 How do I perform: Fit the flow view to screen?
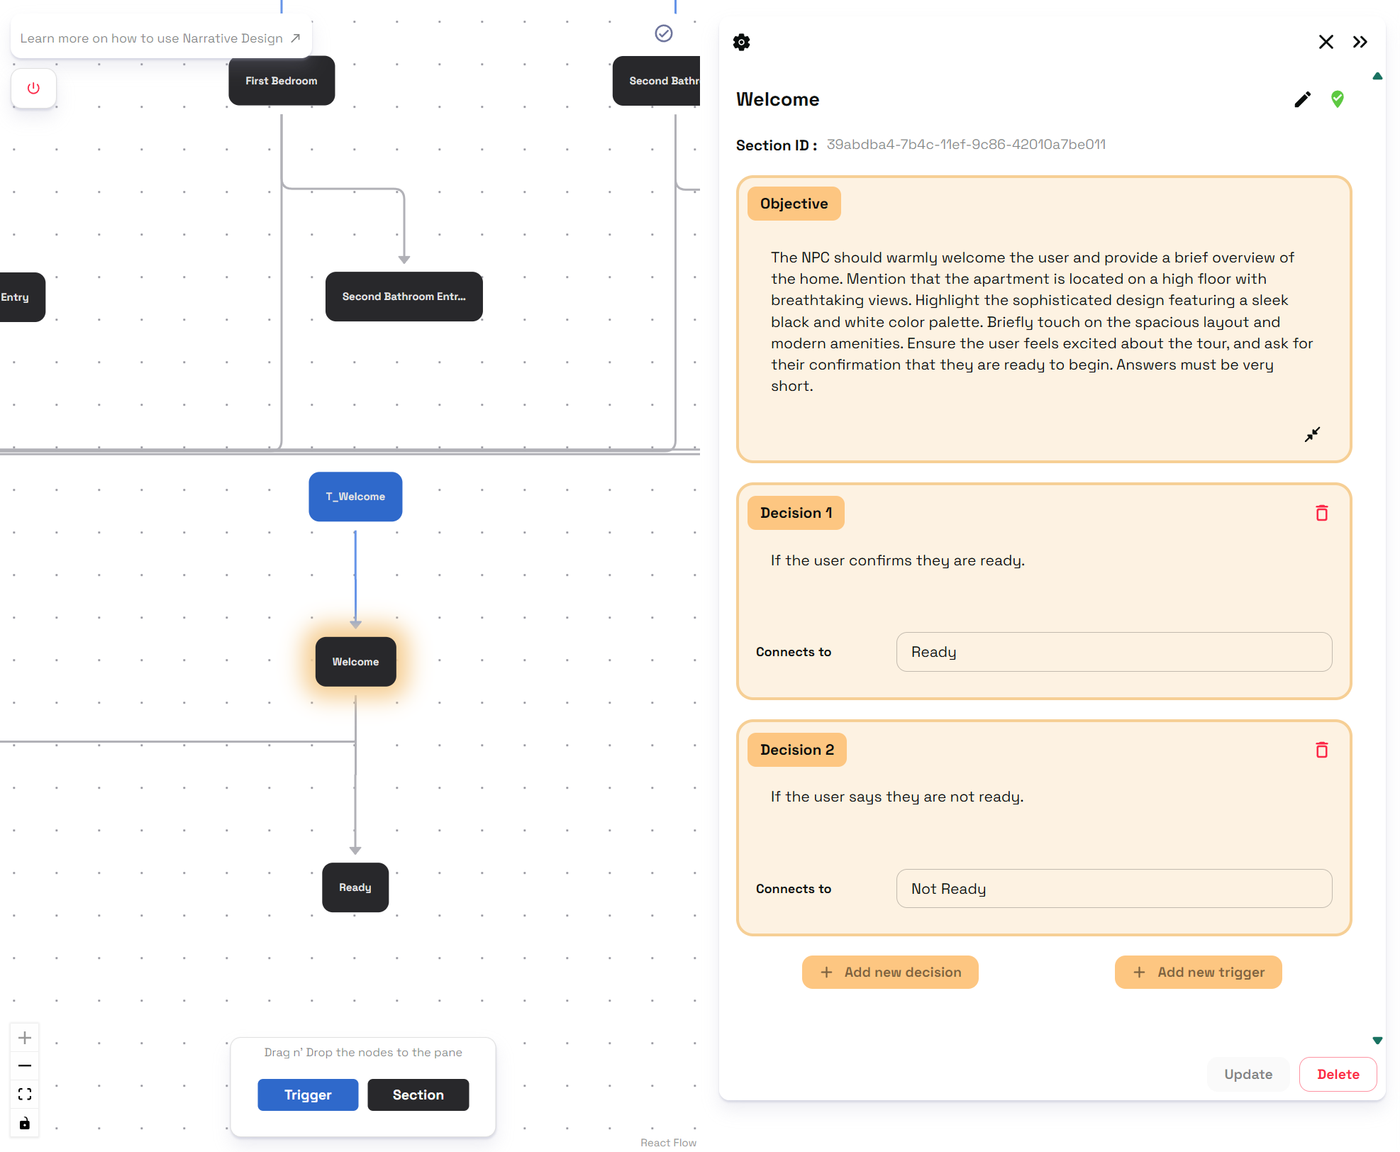click(x=25, y=1094)
